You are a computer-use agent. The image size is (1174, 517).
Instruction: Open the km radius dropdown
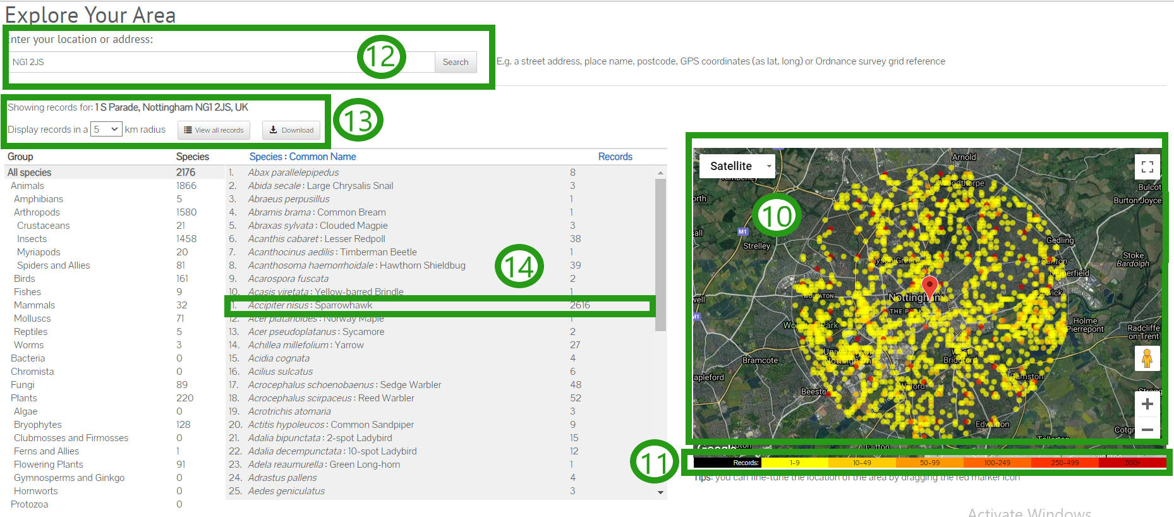[x=106, y=130]
